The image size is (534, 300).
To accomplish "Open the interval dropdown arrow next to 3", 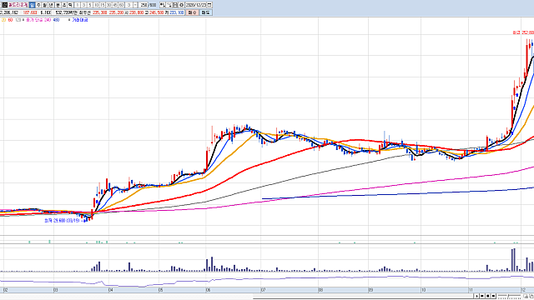I will 135,5.
